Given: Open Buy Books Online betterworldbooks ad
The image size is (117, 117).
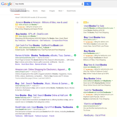Looking at the screenshot, I should [x=92, y=78].
